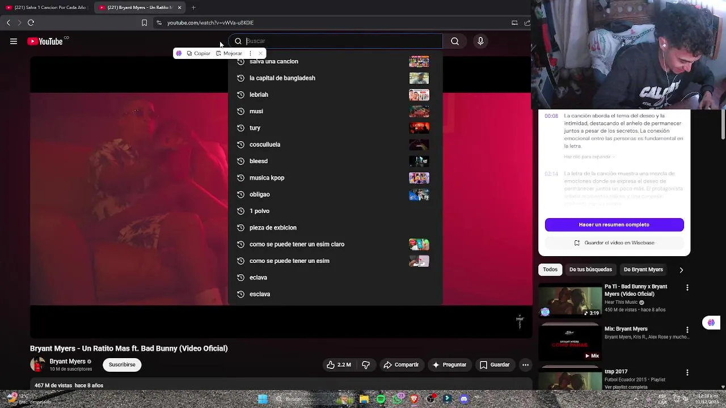This screenshot has width=726, height=408.
Task: Open the Bryant Myers channel name link
Action: (67, 362)
